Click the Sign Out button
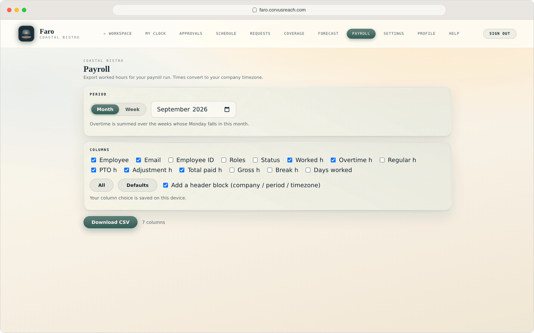The height and width of the screenshot is (333, 534). coord(500,34)
